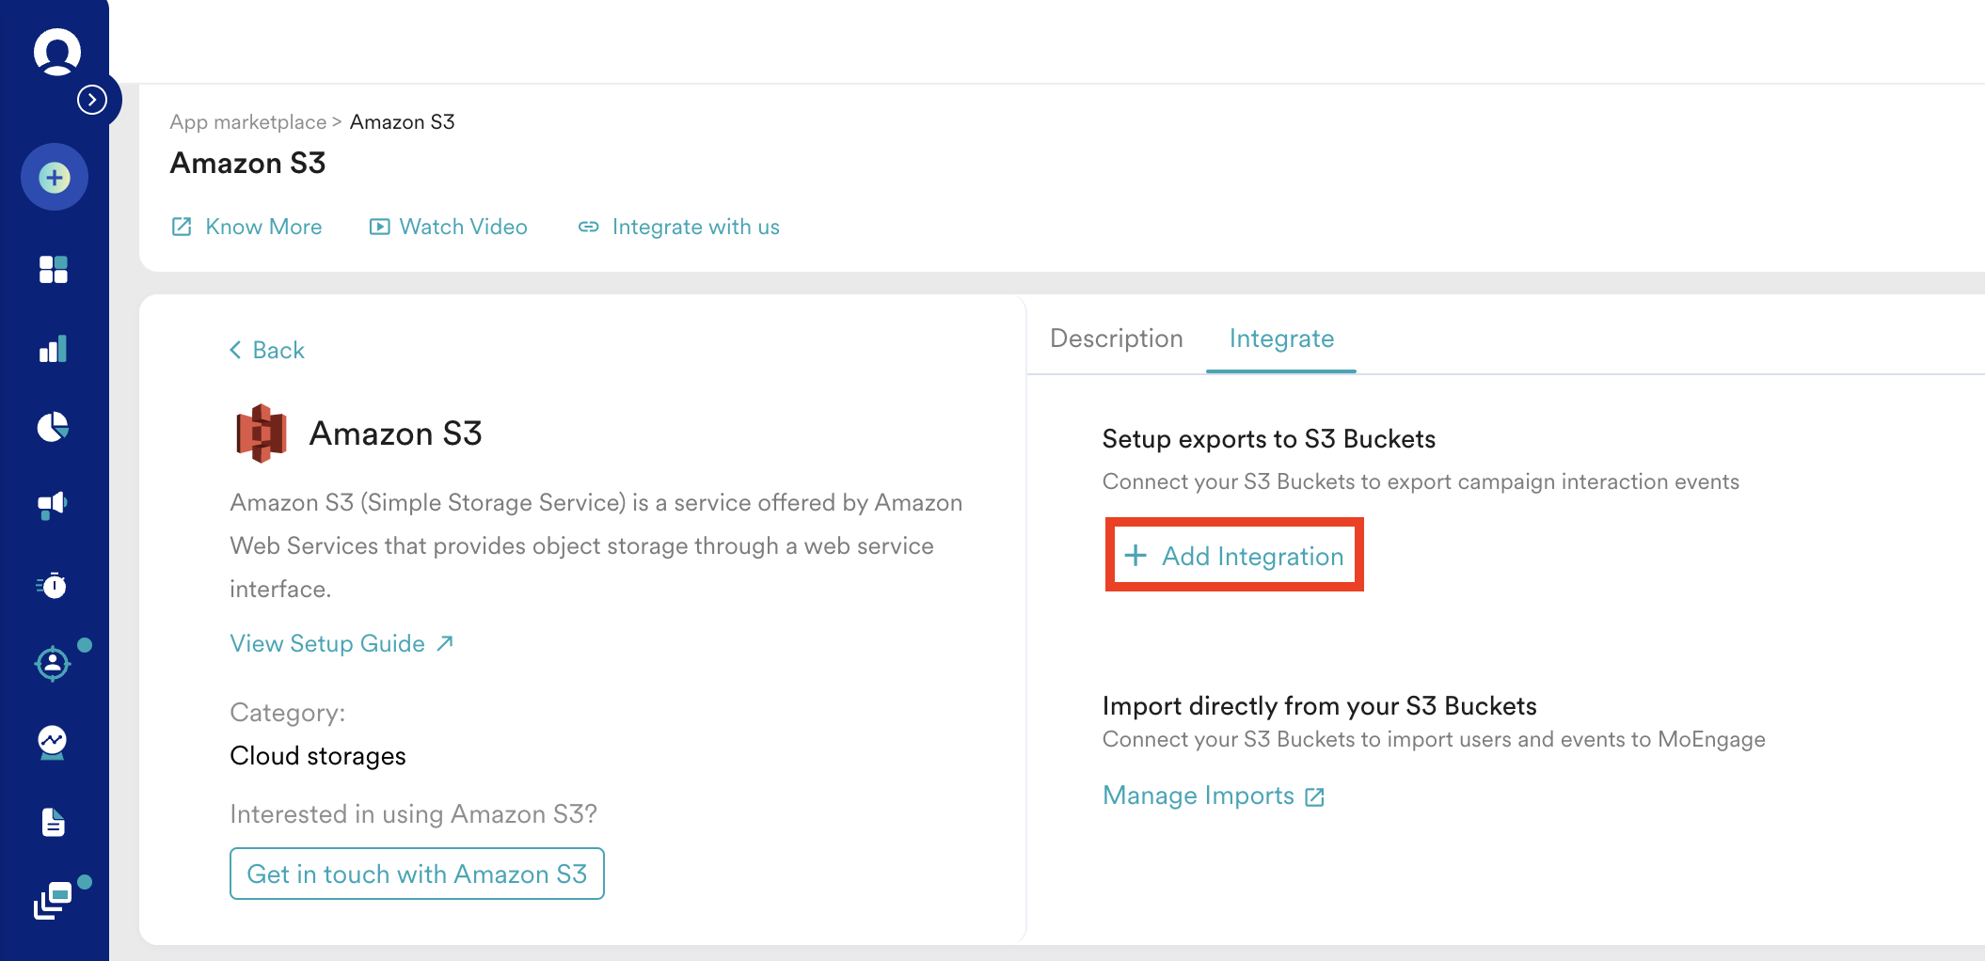
Task: Open the stopwatch flows icon
Action: coord(53,585)
